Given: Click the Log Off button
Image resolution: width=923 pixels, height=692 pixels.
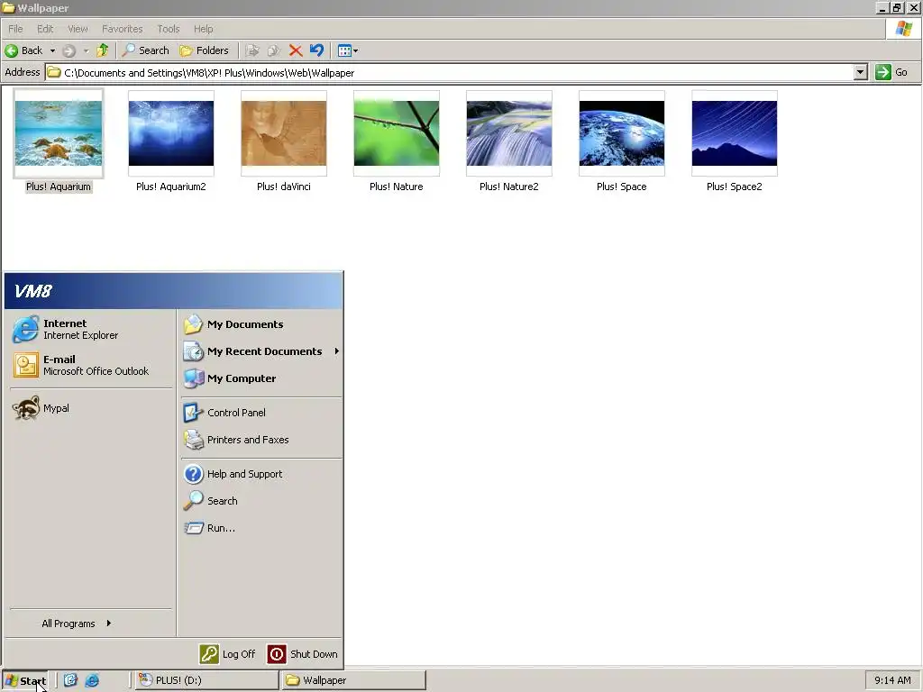Looking at the screenshot, I should 228,654.
